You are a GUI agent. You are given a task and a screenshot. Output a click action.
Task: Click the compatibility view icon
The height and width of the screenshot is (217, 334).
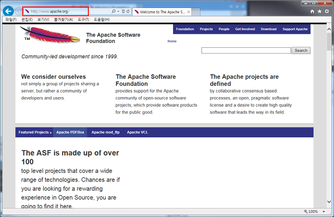123,11
